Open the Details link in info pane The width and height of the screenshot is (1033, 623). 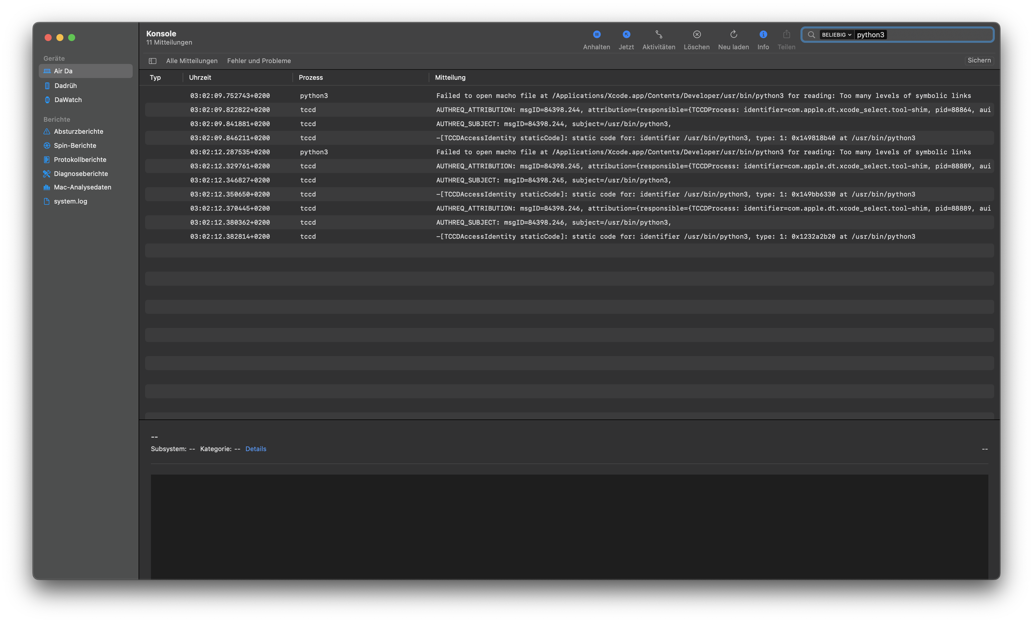coord(255,449)
